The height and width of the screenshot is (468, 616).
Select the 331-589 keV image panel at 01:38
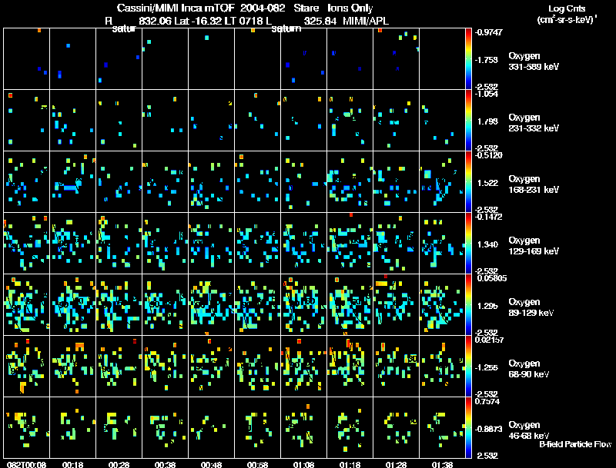click(x=442, y=58)
